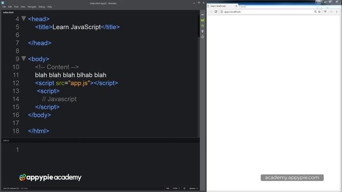Collapse the body tag fold triangle on line 9
The image size is (342, 192).
24,59
